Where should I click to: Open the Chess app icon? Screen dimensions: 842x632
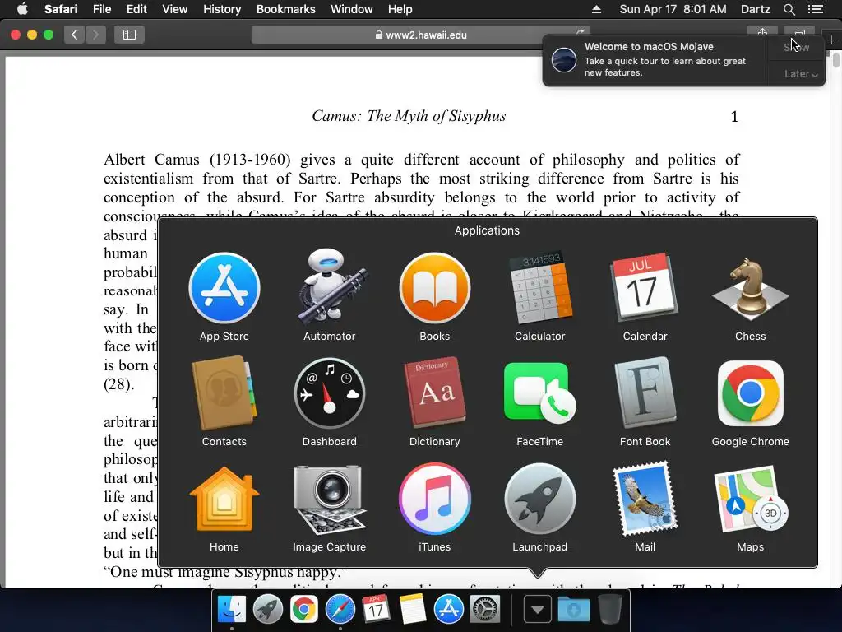point(750,288)
